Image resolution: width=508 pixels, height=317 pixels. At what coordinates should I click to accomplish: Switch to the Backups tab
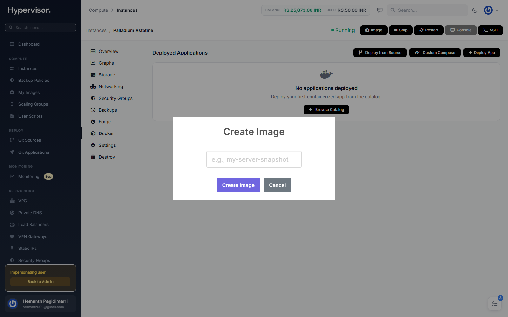(108, 110)
